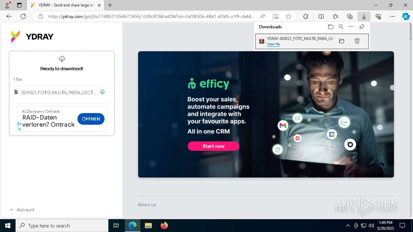Click the browser profile avatar
This screenshot has width=413, height=232.
7,5
